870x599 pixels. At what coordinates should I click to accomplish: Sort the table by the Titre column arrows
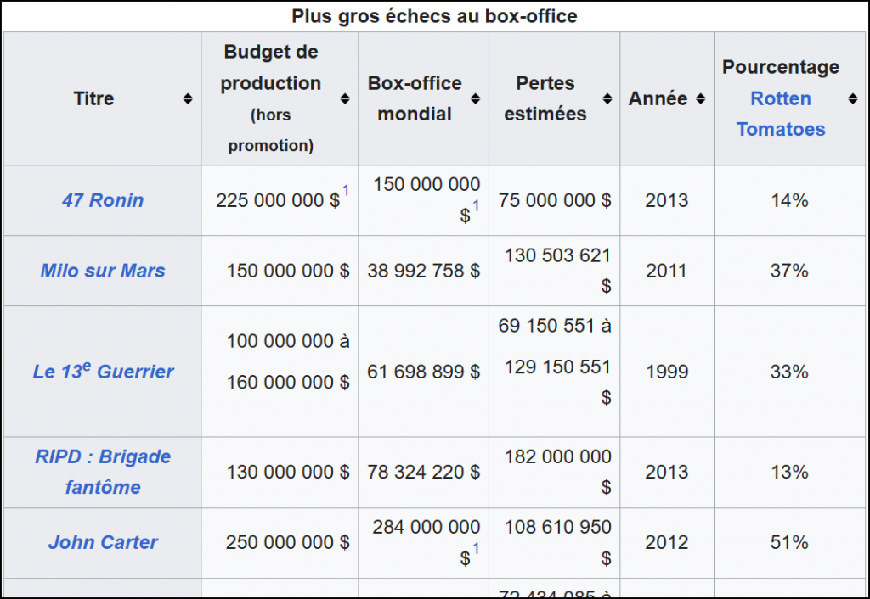(x=188, y=98)
